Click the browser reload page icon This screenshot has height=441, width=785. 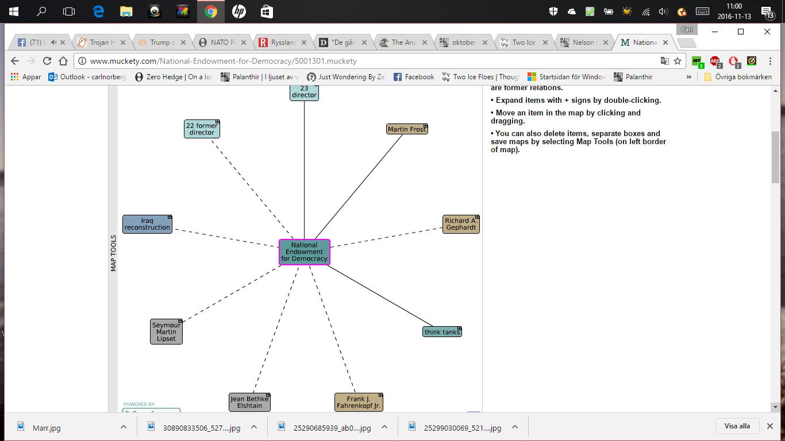pos(47,61)
